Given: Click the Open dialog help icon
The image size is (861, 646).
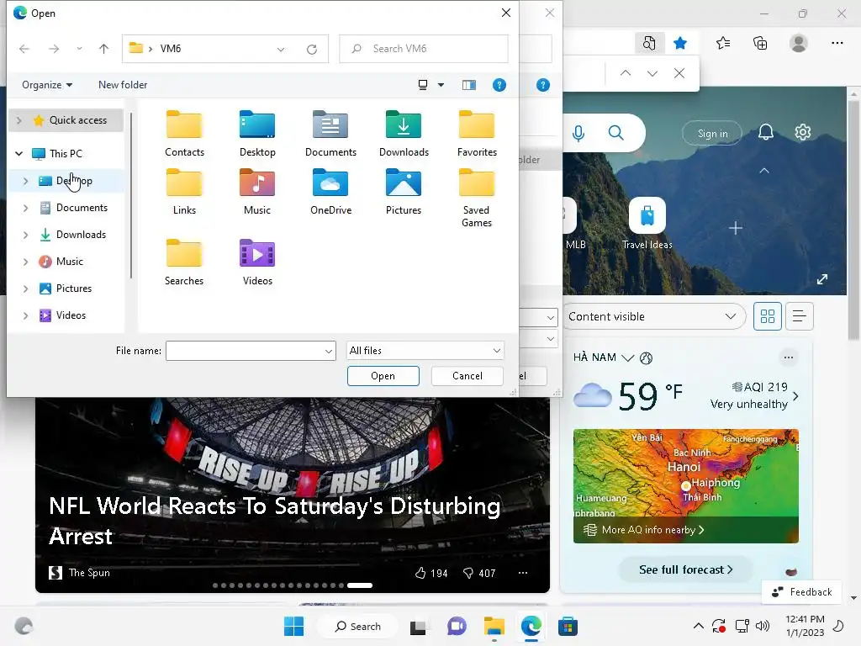Looking at the screenshot, I should coord(499,85).
